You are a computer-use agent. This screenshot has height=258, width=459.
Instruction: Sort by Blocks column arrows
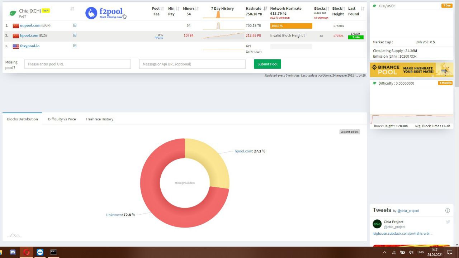[328, 9]
